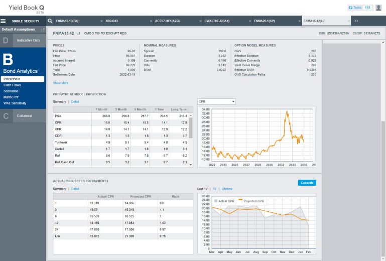Image resolution: width=386 pixels, height=261 pixels.
Task: Show Detail for Actual/Projected Prepayments
Action: click(75, 189)
